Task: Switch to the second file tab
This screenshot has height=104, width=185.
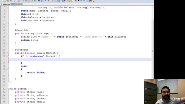Action: pyautogui.click(x=17, y=4)
